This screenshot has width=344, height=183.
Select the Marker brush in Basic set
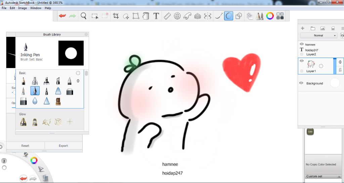[x=46, y=81]
